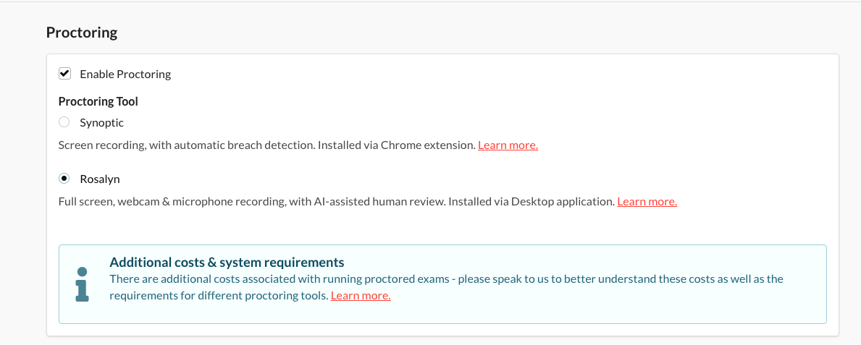Select the Synoptic radio button
The height and width of the screenshot is (345, 861).
(x=64, y=123)
